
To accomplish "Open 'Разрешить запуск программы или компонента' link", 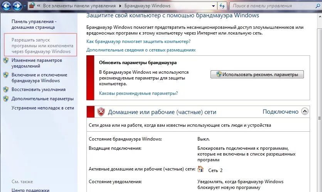I will click(x=42, y=46).
